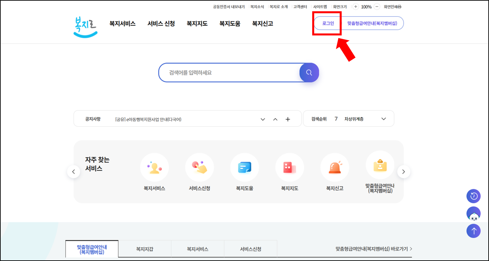Open 서비스 신청 main menu
The width and height of the screenshot is (489, 261).
pos(161,24)
